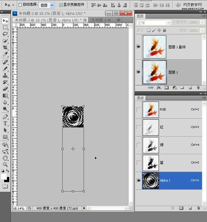Add a layer mask

click(x=167, y=88)
